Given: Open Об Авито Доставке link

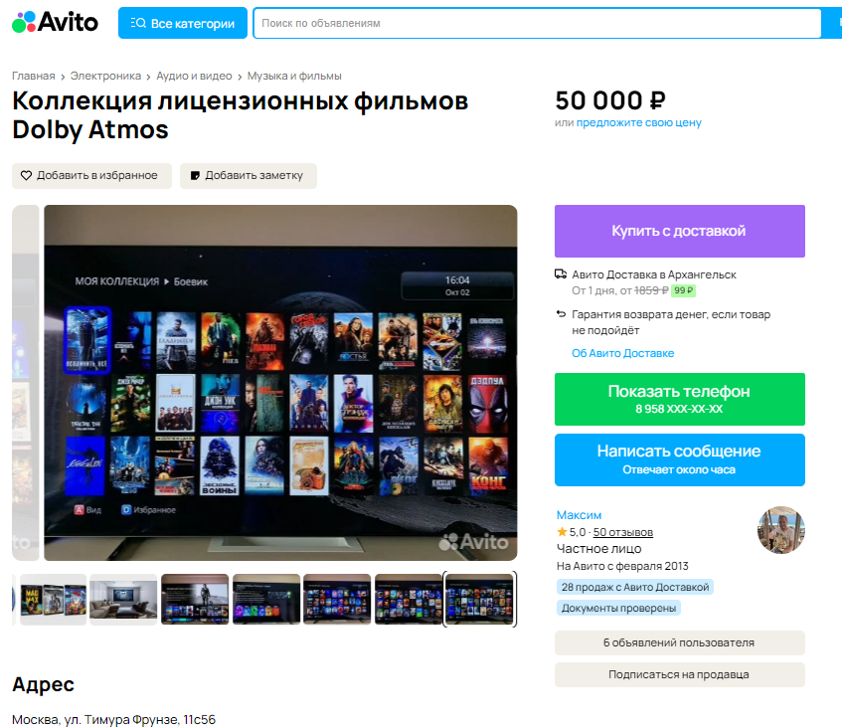Looking at the screenshot, I should coord(622,353).
